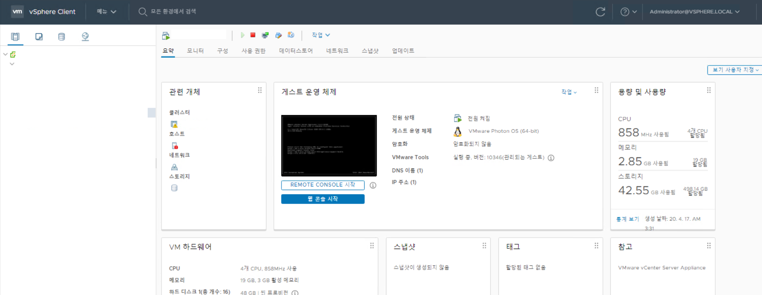
Task: Open the 업데이트 tab
Action: click(x=403, y=51)
